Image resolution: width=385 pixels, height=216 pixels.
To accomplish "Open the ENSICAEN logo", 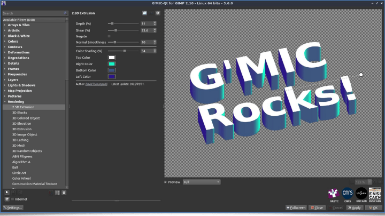I will pyautogui.click(x=375, y=194).
